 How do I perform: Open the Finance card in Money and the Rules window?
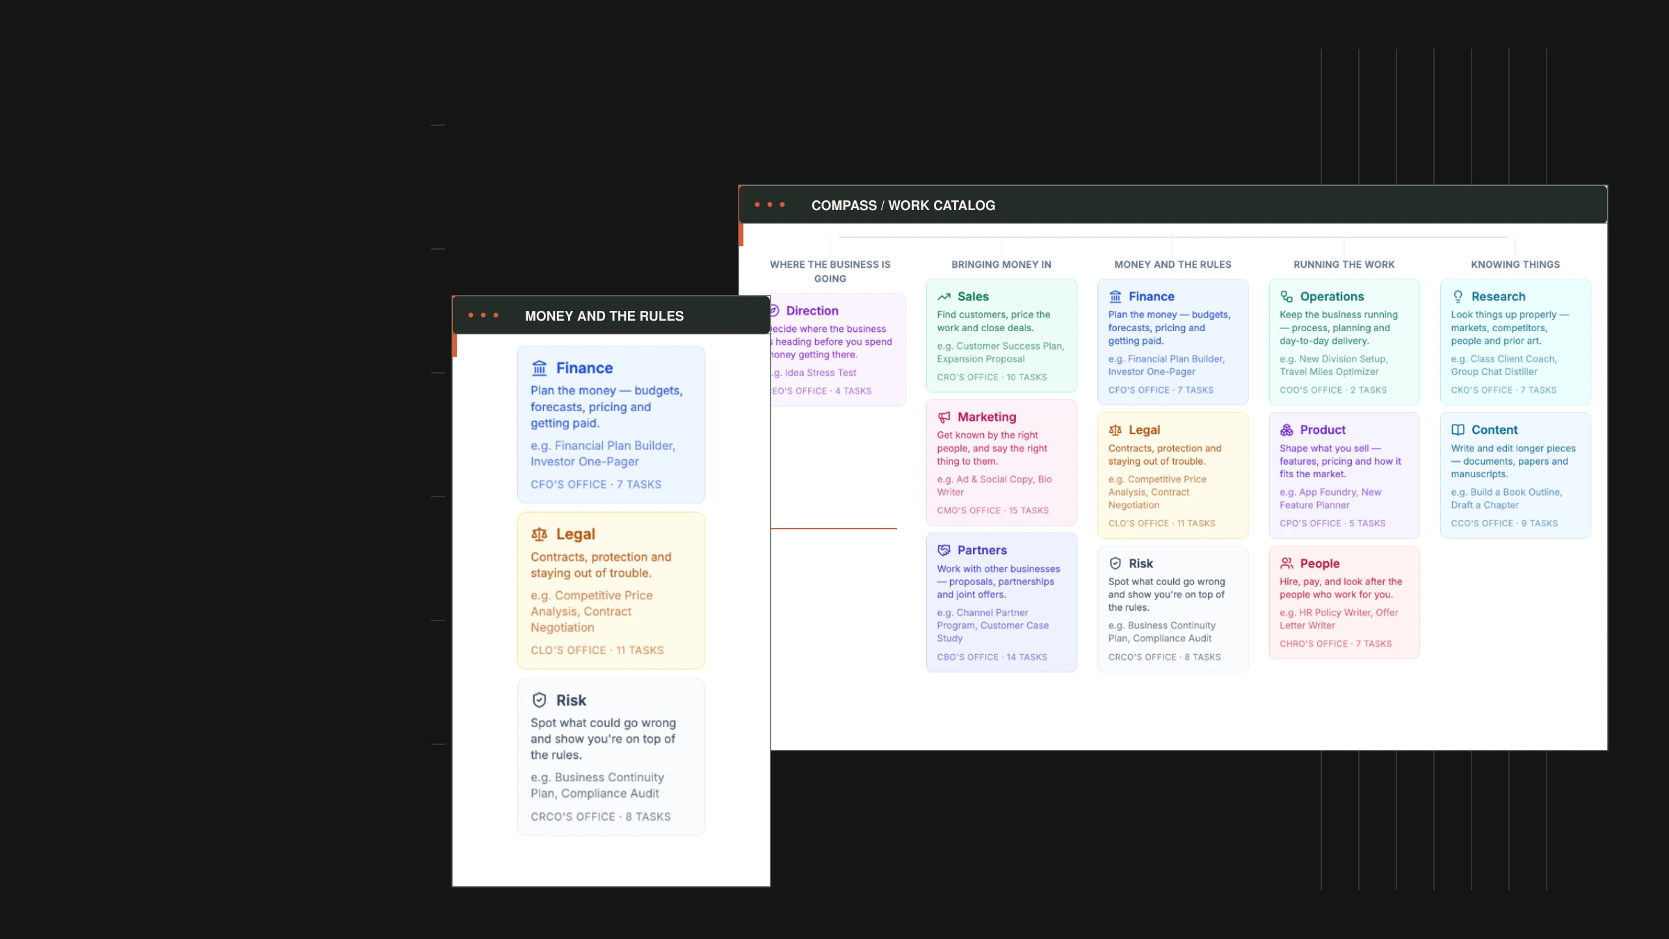coord(611,424)
